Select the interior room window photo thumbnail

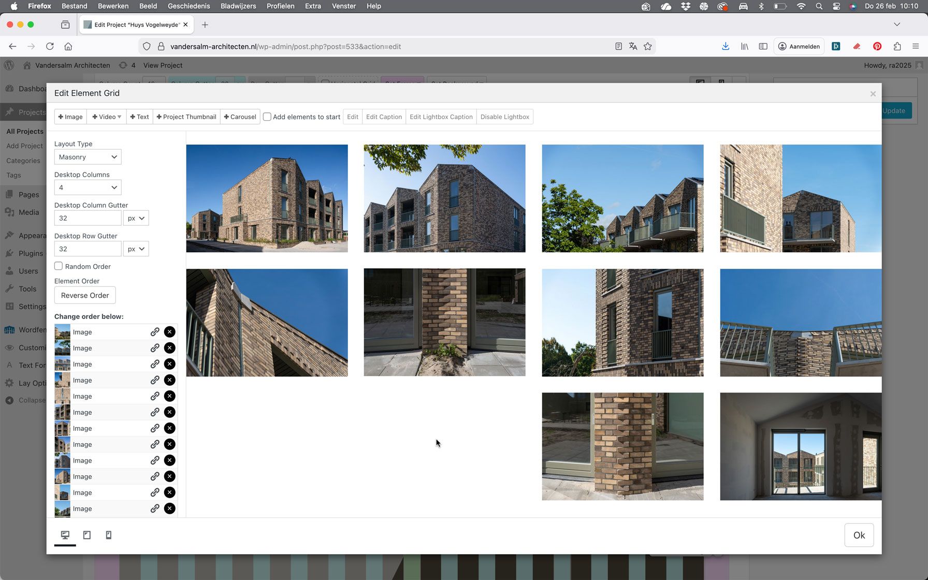pos(800,446)
